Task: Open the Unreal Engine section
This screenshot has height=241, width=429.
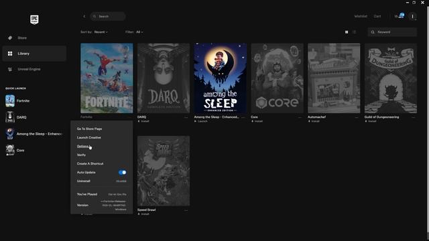Action: click(34, 69)
